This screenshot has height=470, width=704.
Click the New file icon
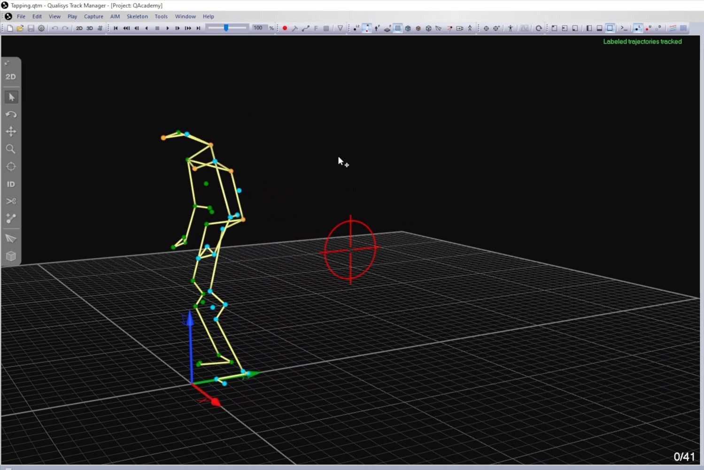(10, 28)
